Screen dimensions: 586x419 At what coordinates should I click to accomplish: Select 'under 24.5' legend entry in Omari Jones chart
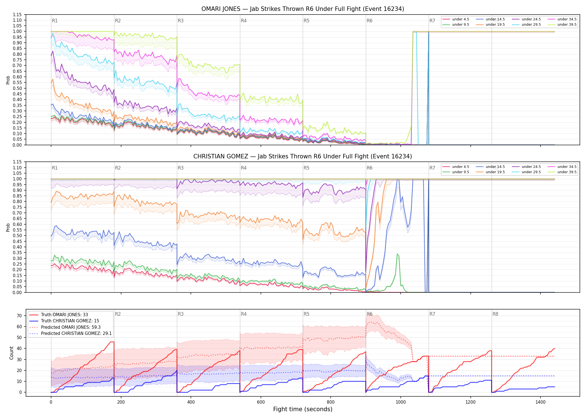(527, 19)
